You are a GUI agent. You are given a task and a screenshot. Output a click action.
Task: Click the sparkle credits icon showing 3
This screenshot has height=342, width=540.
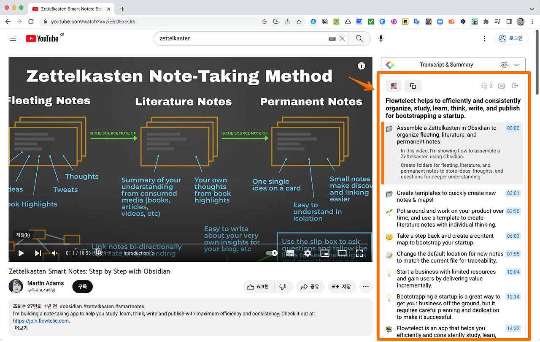click(x=487, y=86)
